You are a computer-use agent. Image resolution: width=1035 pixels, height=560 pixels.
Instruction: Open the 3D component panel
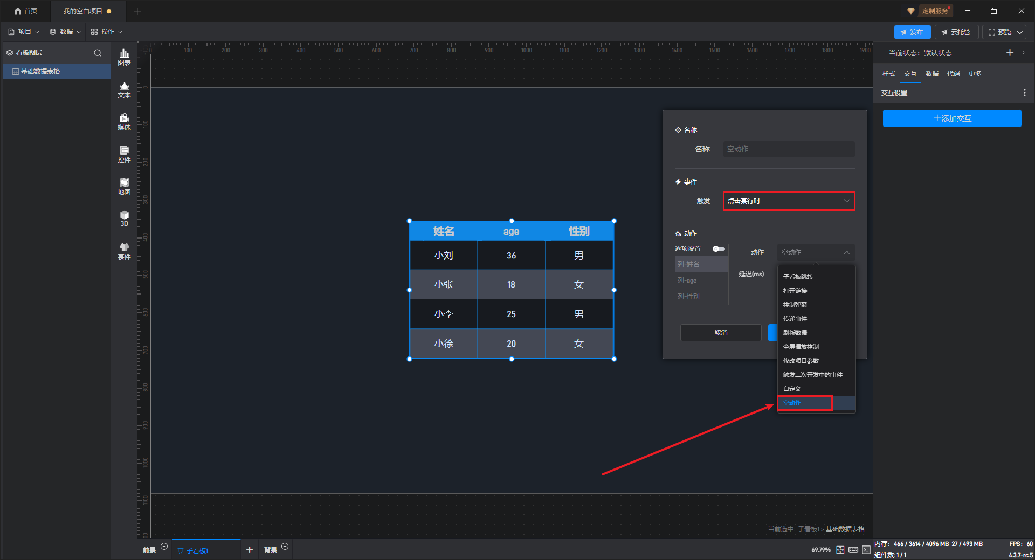124,218
